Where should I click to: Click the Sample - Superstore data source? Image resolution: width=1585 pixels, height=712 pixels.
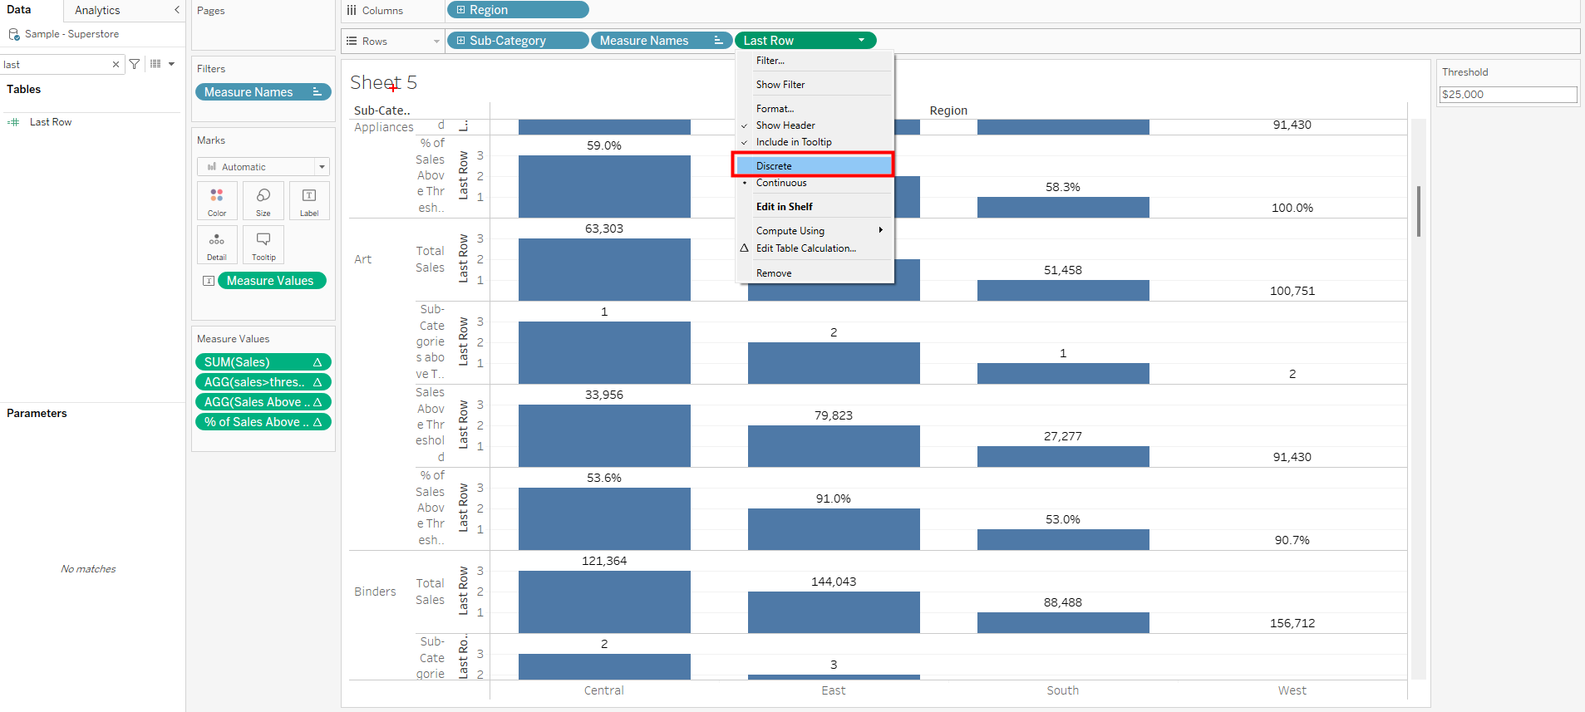pyautogui.click(x=71, y=34)
